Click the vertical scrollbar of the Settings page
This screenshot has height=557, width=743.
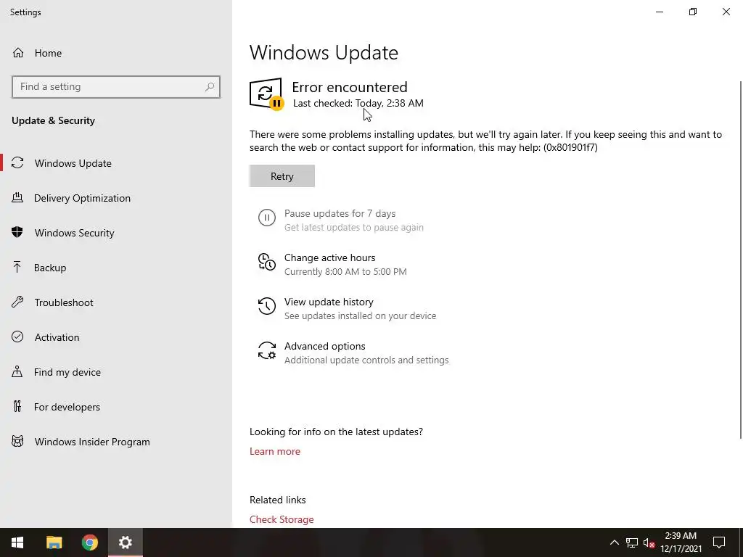pyautogui.click(x=740, y=260)
